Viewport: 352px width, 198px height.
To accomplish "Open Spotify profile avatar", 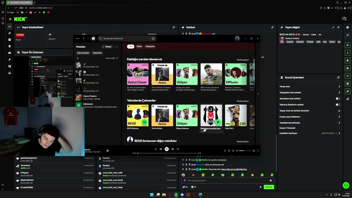I will (x=237, y=38).
